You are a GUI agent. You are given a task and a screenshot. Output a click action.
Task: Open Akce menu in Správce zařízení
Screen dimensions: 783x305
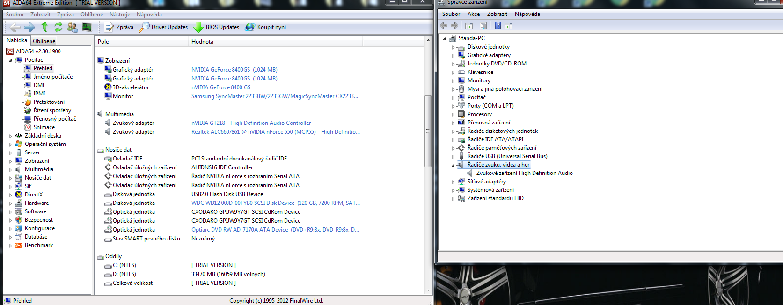(474, 14)
